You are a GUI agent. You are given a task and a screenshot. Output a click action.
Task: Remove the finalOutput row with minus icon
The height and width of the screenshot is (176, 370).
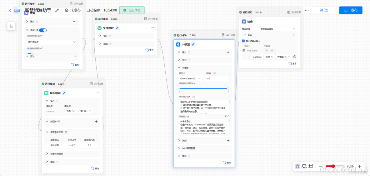pos(295,57)
